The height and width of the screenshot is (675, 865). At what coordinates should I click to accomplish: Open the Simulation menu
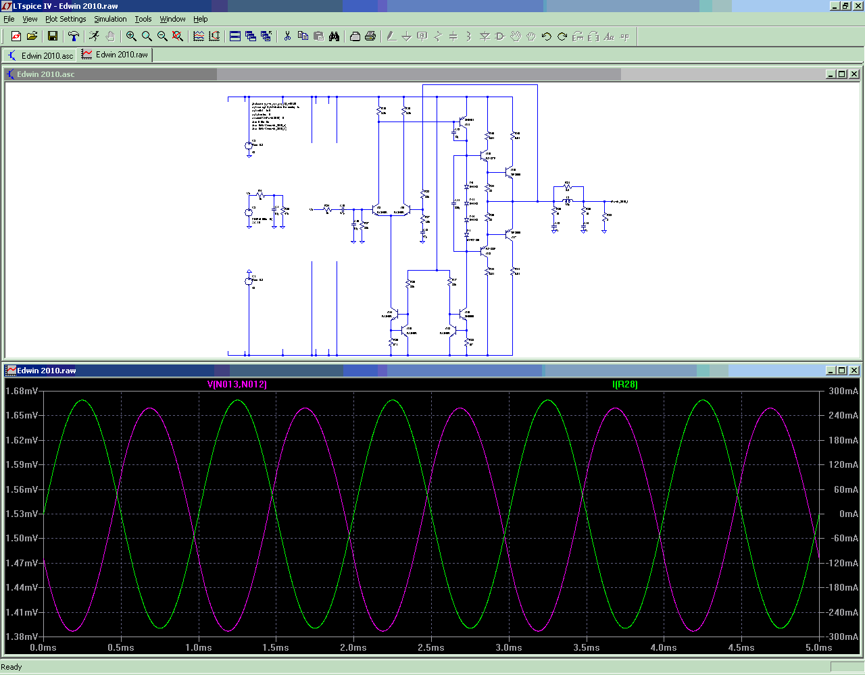110,19
